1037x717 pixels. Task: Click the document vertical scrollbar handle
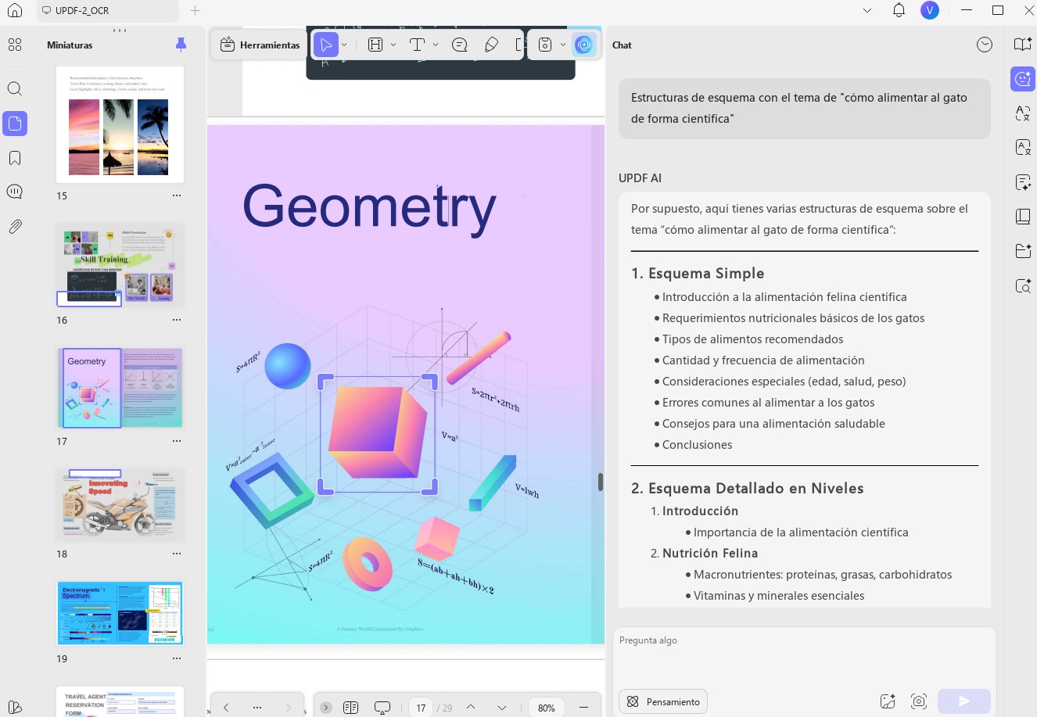601,482
